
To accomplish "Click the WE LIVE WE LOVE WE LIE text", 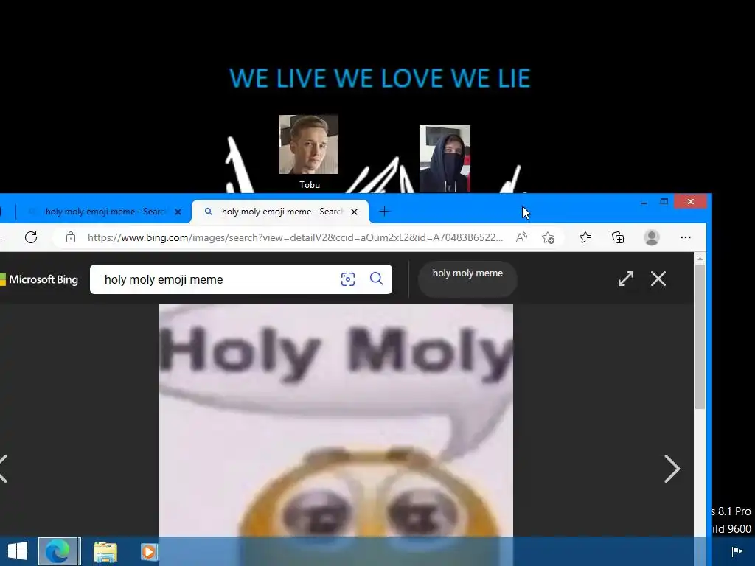I will 380,78.
